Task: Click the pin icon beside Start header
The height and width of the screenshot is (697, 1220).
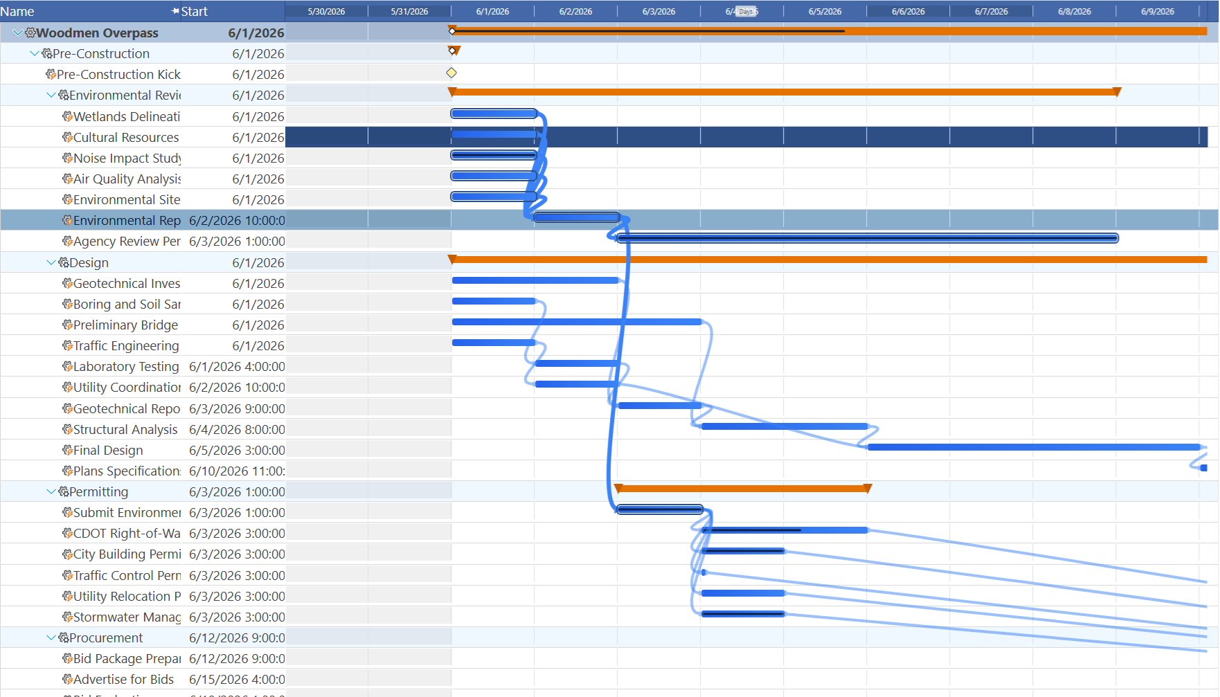Action: (176, 11)
